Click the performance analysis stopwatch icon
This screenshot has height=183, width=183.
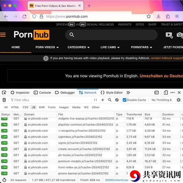[x=4, y=180]
